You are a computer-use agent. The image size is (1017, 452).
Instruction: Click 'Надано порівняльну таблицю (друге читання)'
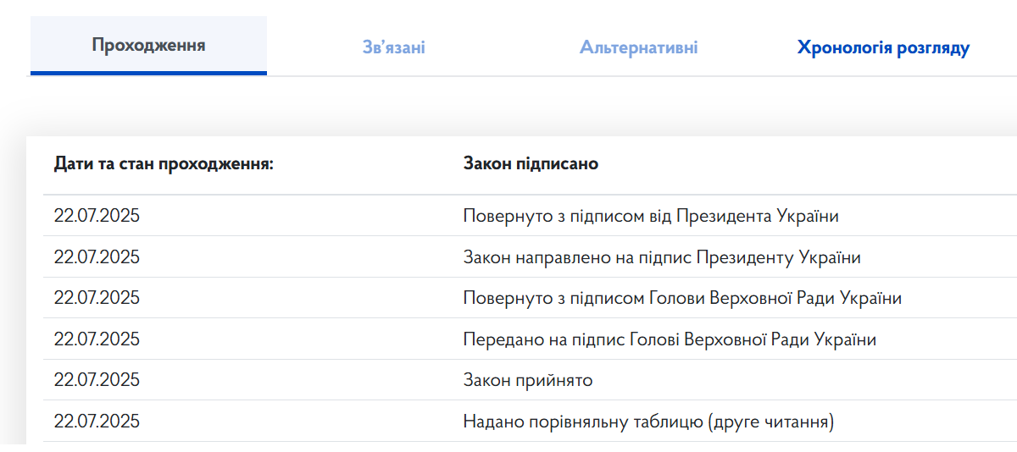648,422
